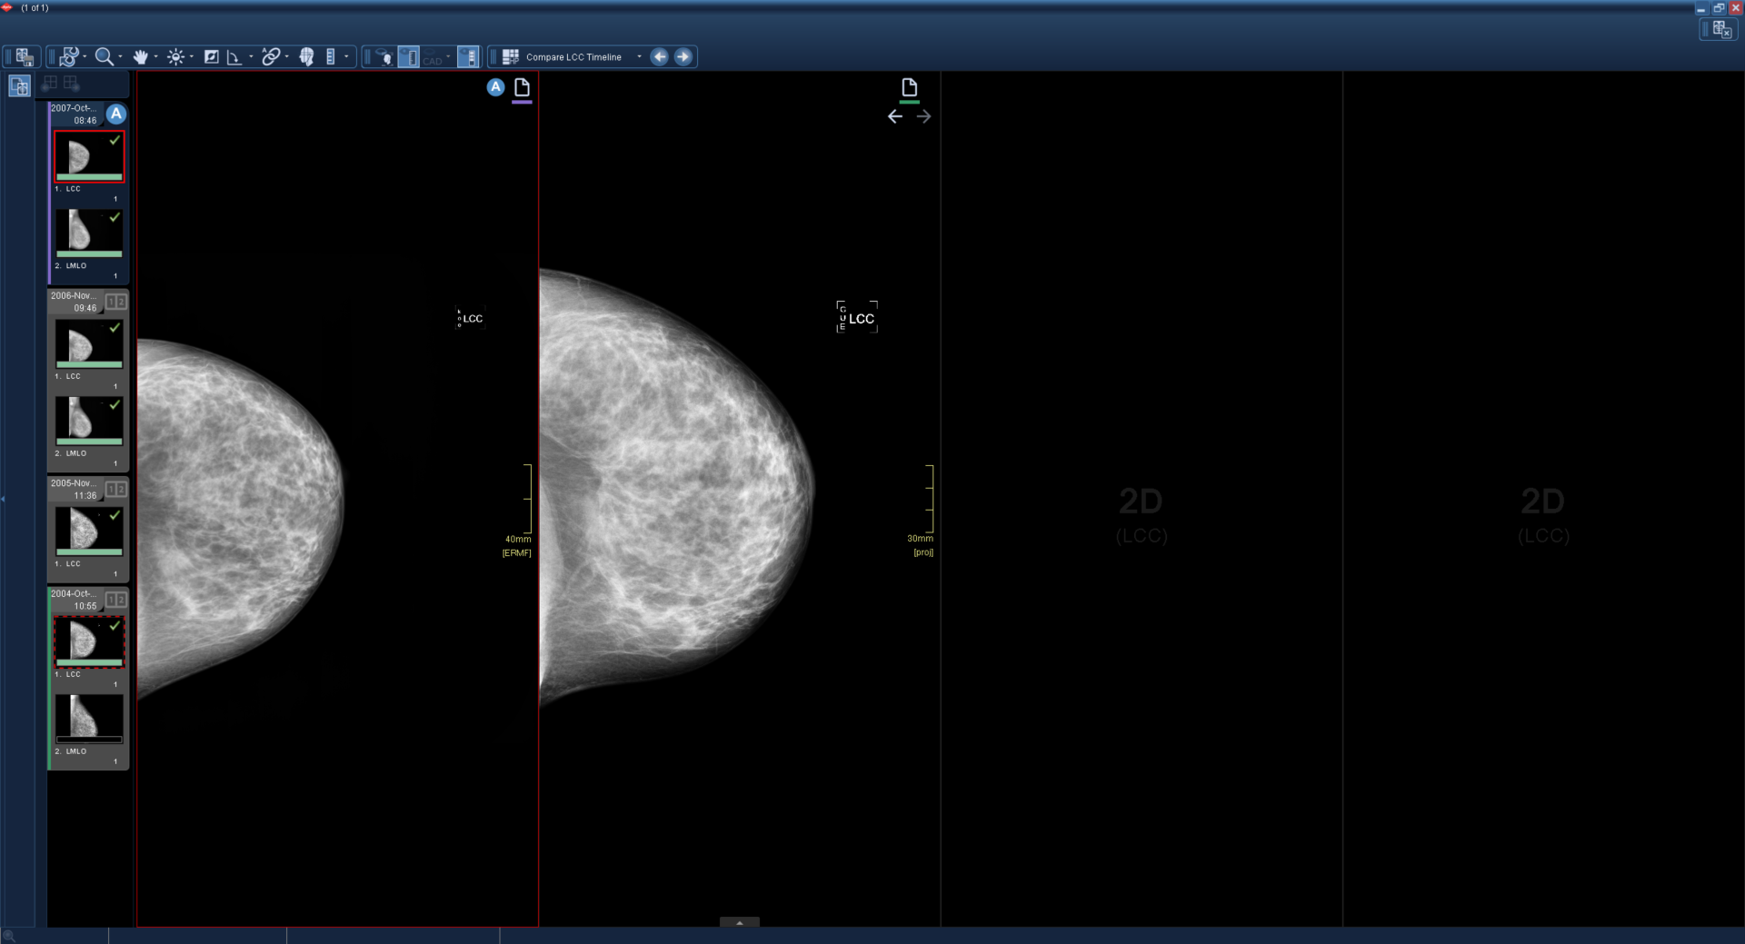Select the 2006-Nov study header
This screenshot has width=1745, height=944.
(x=75, y=302)
